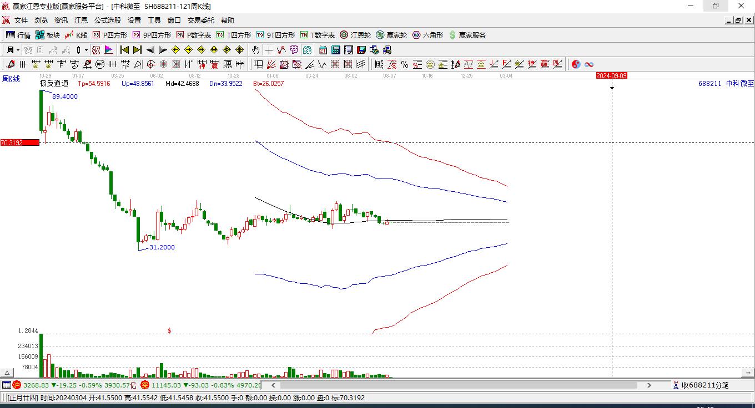Click the Shanghai index 沪 badge
755x408 pixels.
click(17, 385)
